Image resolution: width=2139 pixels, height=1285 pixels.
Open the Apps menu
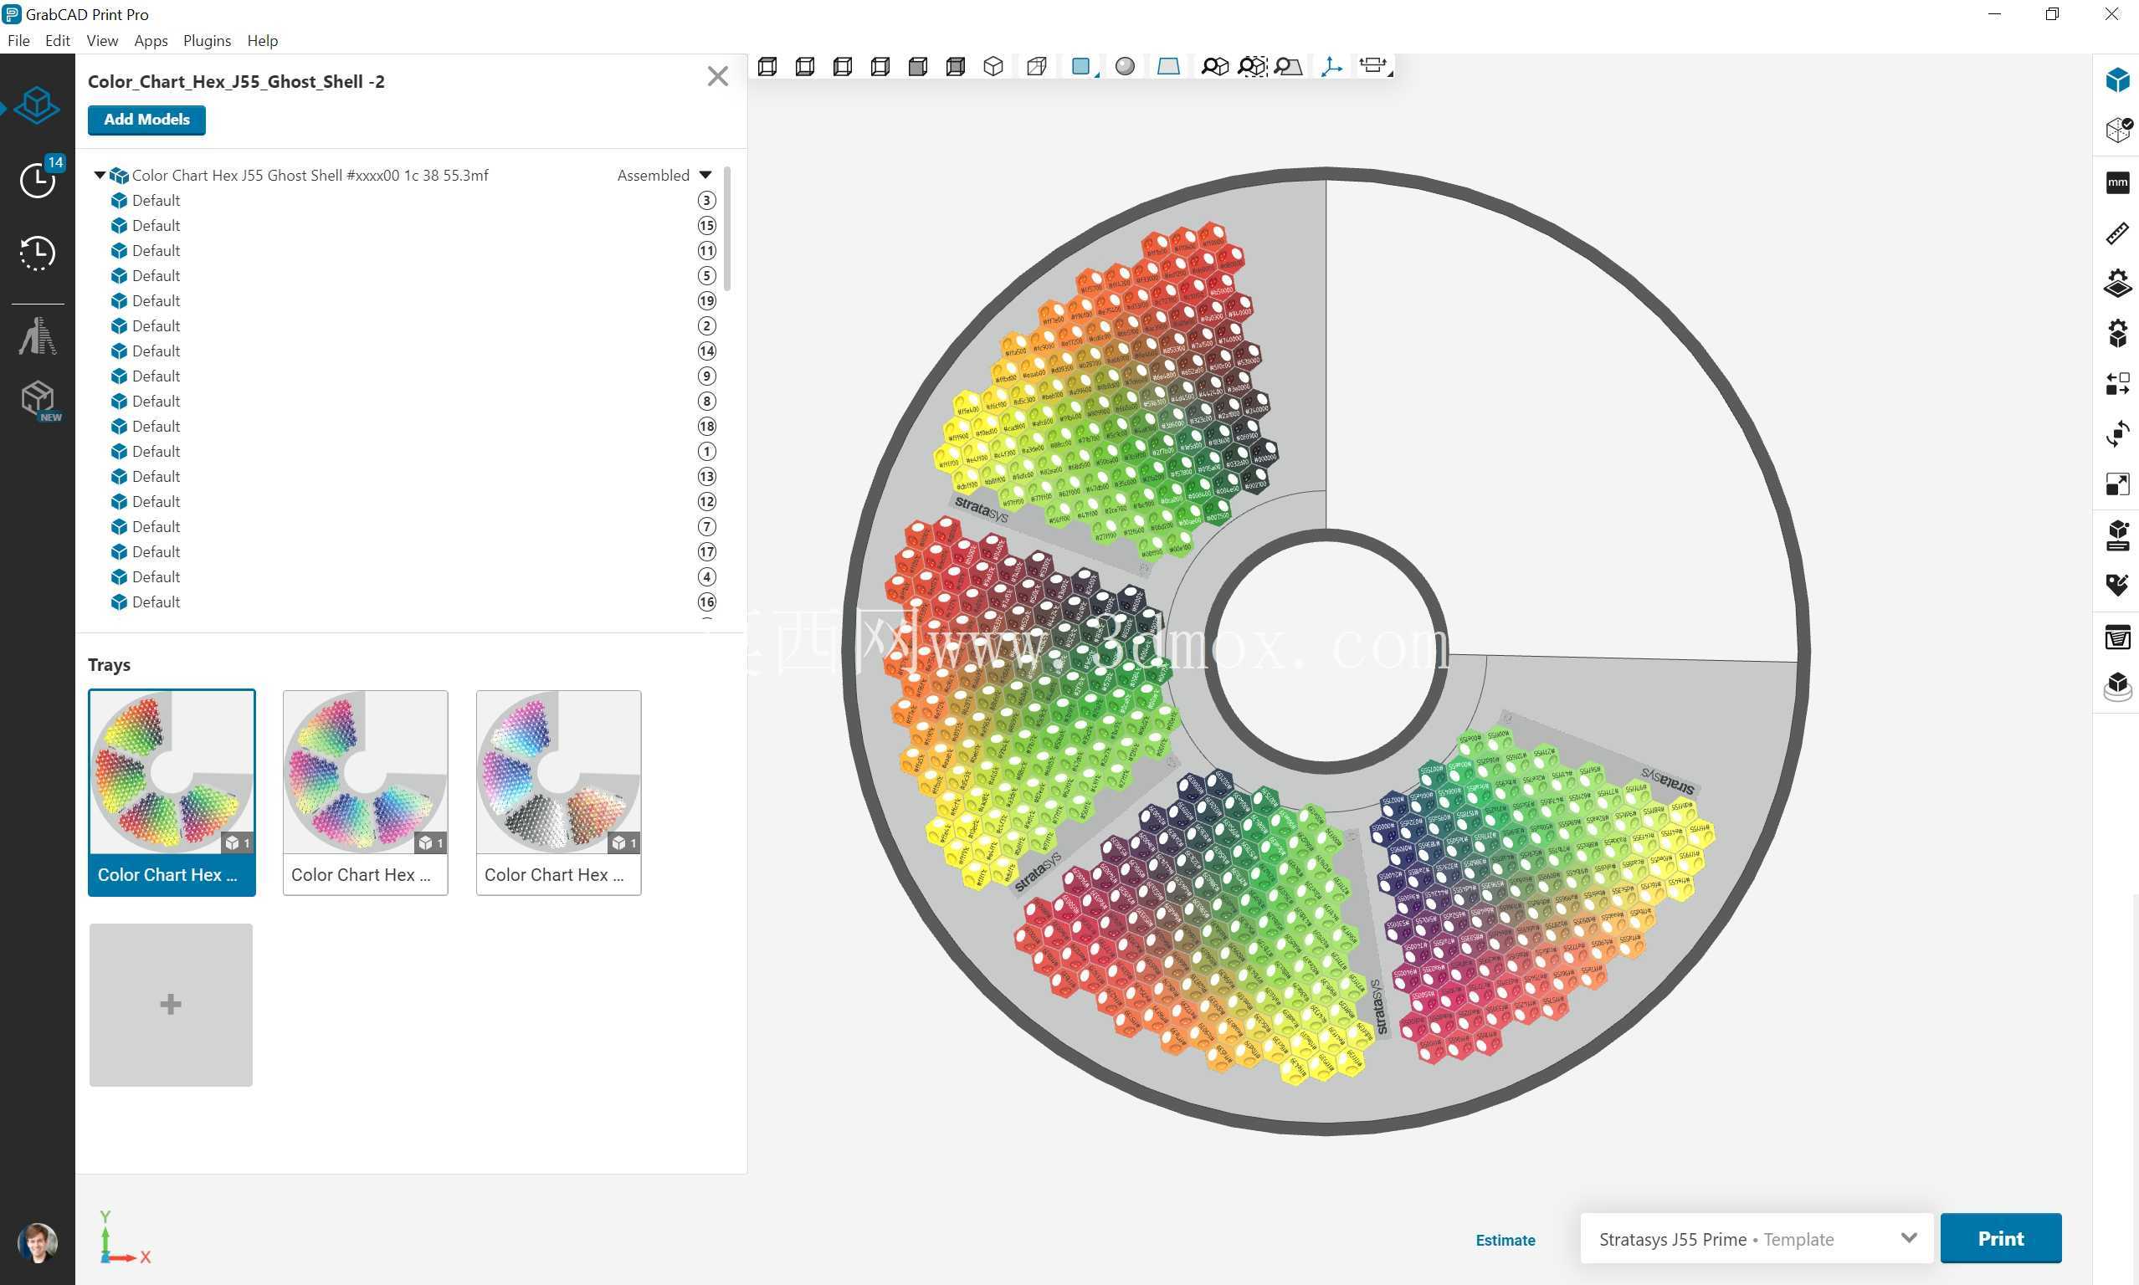pos(151,41)
